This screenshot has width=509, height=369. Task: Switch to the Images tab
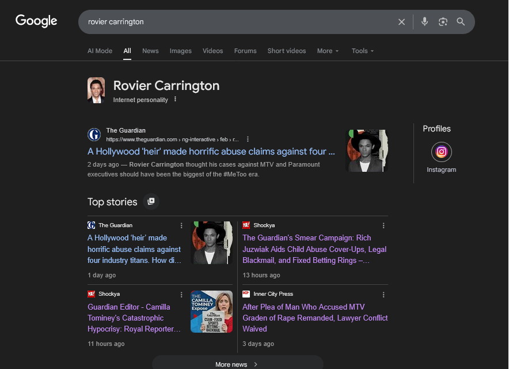(180, 51)
